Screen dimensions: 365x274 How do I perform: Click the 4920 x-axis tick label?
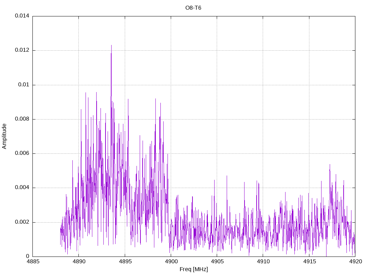coord(355,262)
